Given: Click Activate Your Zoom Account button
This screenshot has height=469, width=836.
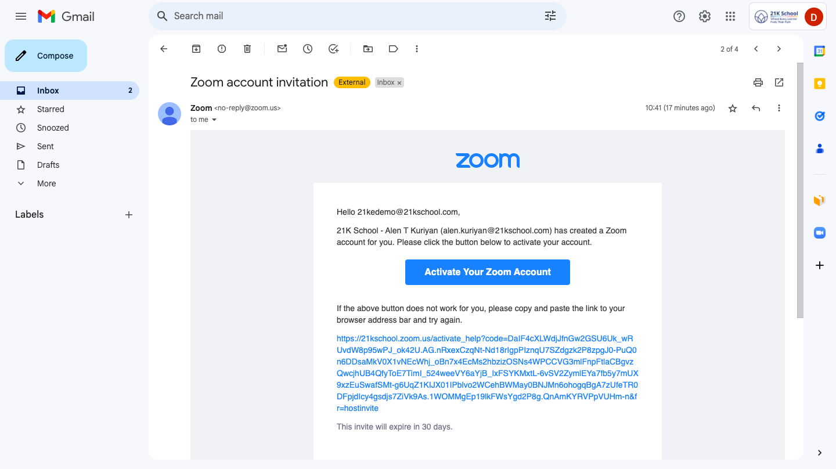Looking at the screenshot, I should tap(487, 272).
